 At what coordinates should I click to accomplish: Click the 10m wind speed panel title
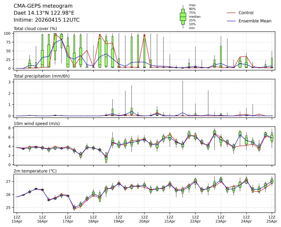point(35,124)
